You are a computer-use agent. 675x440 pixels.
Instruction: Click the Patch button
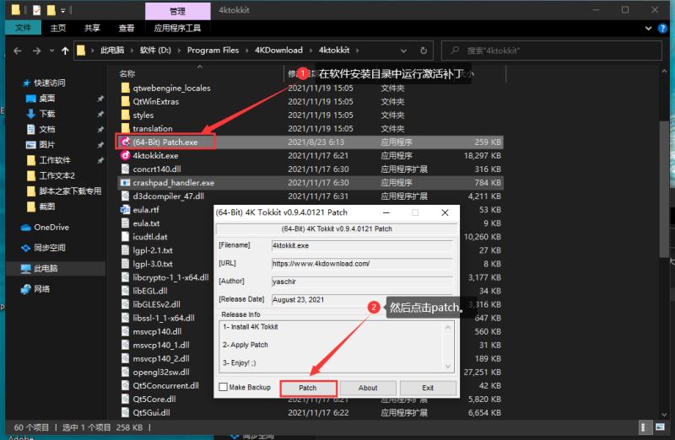click(308, 388)
